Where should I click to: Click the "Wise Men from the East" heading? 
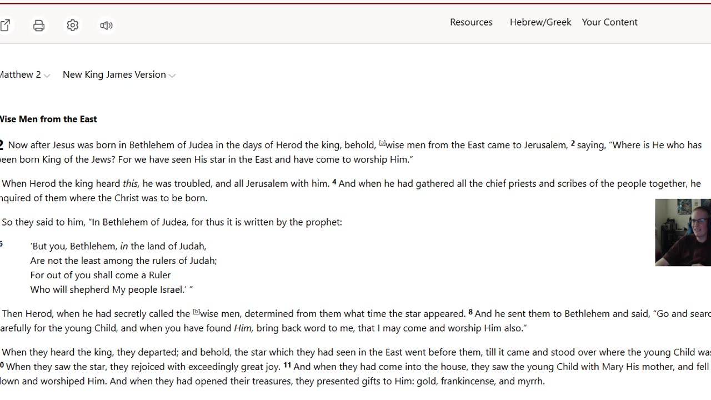(48, 119)
